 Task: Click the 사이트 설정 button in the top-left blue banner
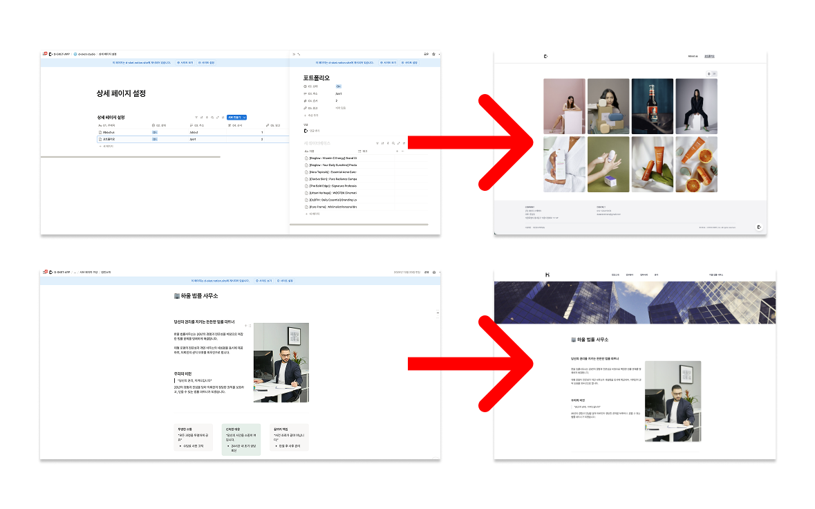[206, 62]
